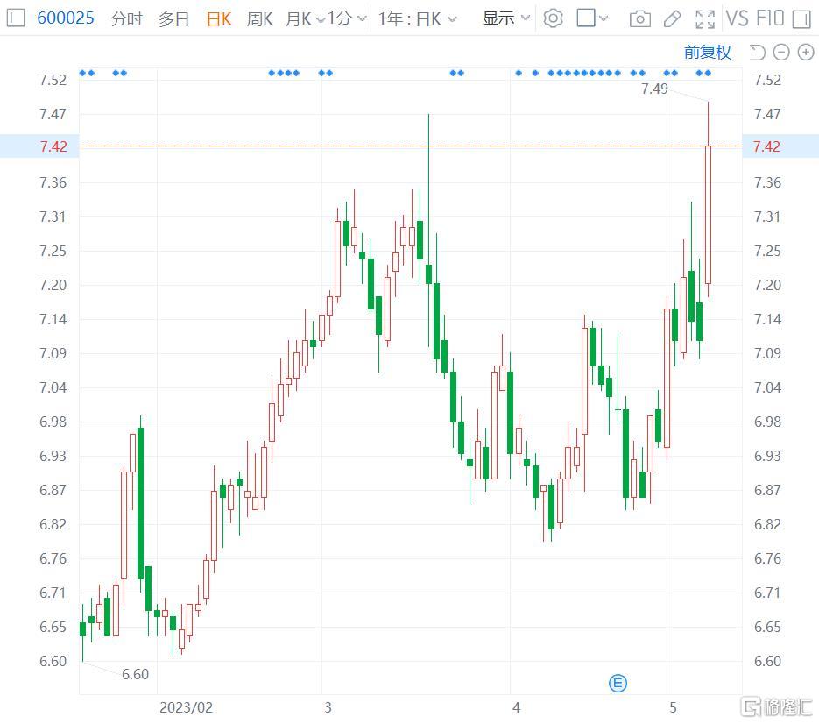Image resolution: width=819 pixels, height=724 pixels.
Task: Open chart settings gear icon
Action: [553, 18]
